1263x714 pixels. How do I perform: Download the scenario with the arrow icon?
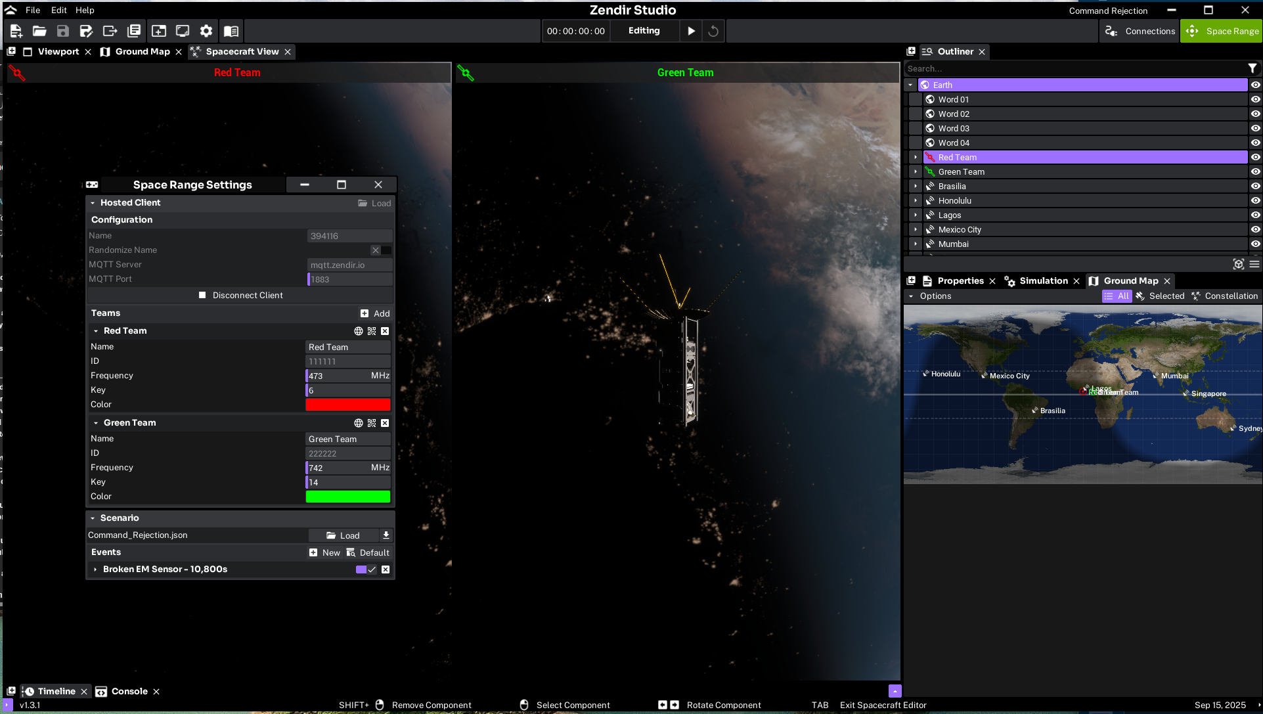tap(386, 535)
